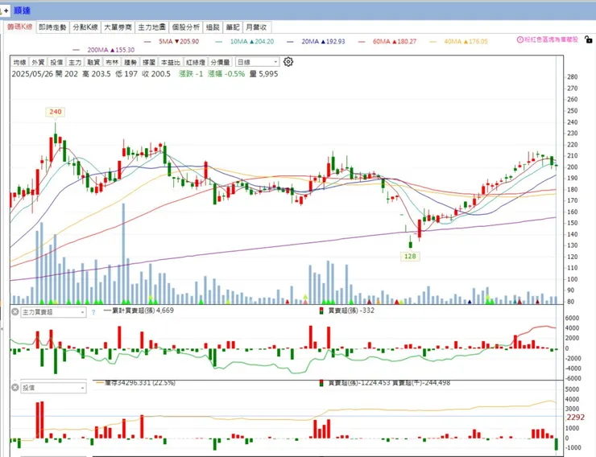Switch to the 分點K線 tab
Screen dimensions: 596x457
(x=85, y=27)
